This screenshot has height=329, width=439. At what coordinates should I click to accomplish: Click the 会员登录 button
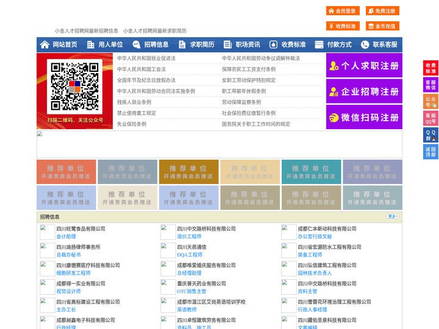pos(343,11)
